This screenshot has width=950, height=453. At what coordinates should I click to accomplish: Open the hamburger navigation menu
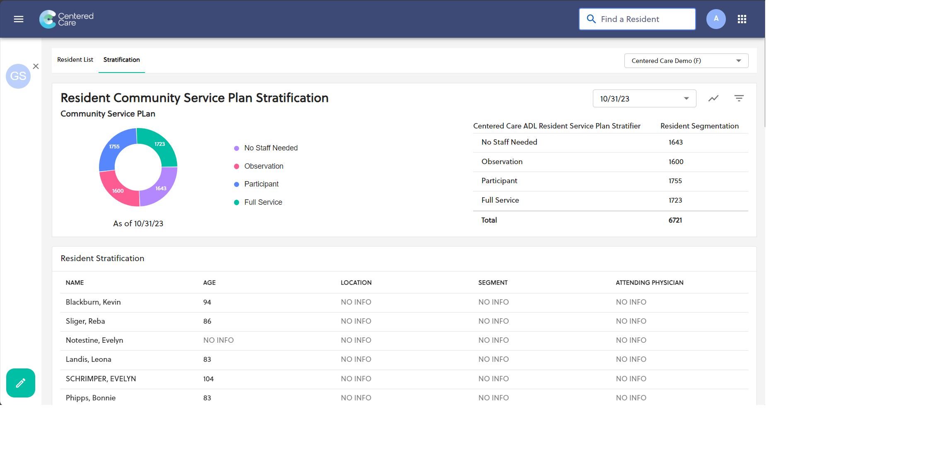click(x=19, y=19)
